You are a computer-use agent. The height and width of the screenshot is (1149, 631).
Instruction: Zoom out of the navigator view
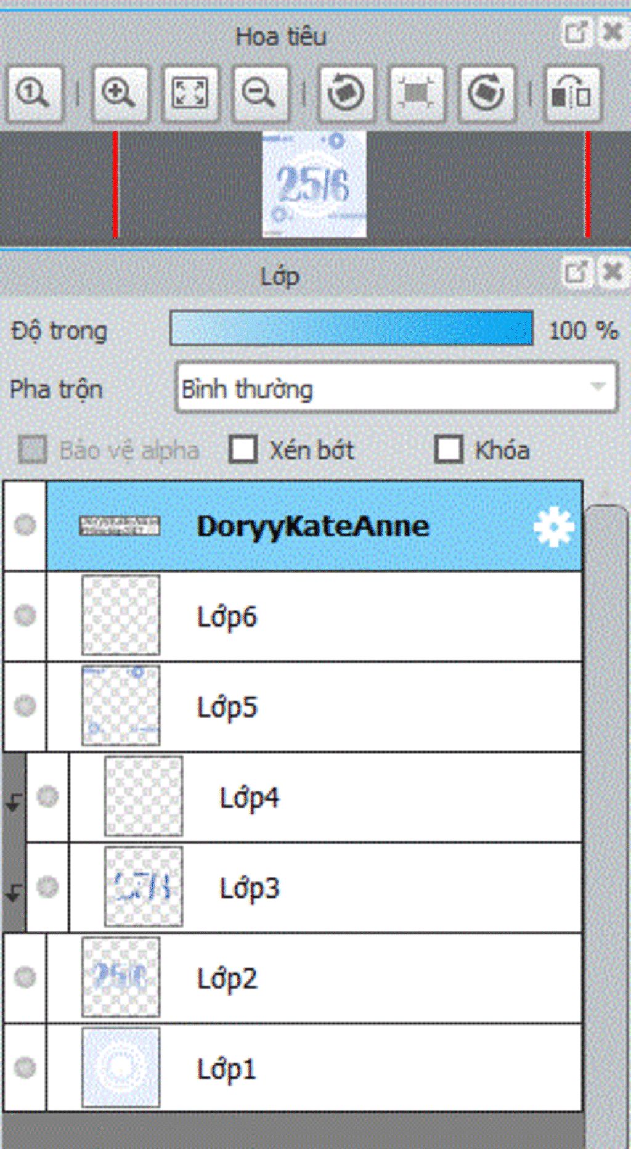click(x=259, y=94)
